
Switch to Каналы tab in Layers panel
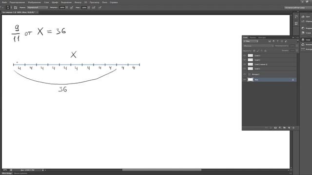point(253,37)
